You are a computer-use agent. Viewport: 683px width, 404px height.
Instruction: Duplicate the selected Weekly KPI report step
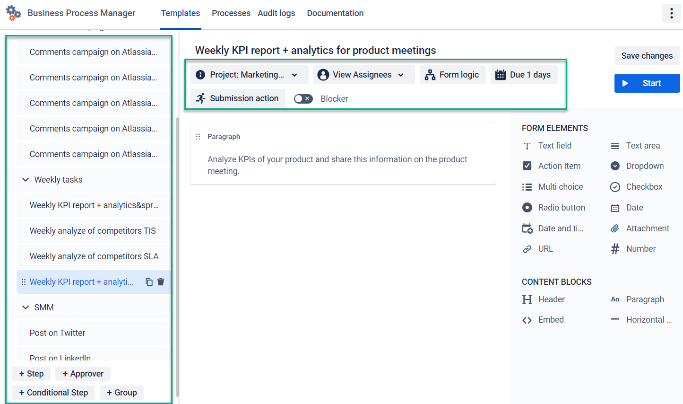coord(149,282)
